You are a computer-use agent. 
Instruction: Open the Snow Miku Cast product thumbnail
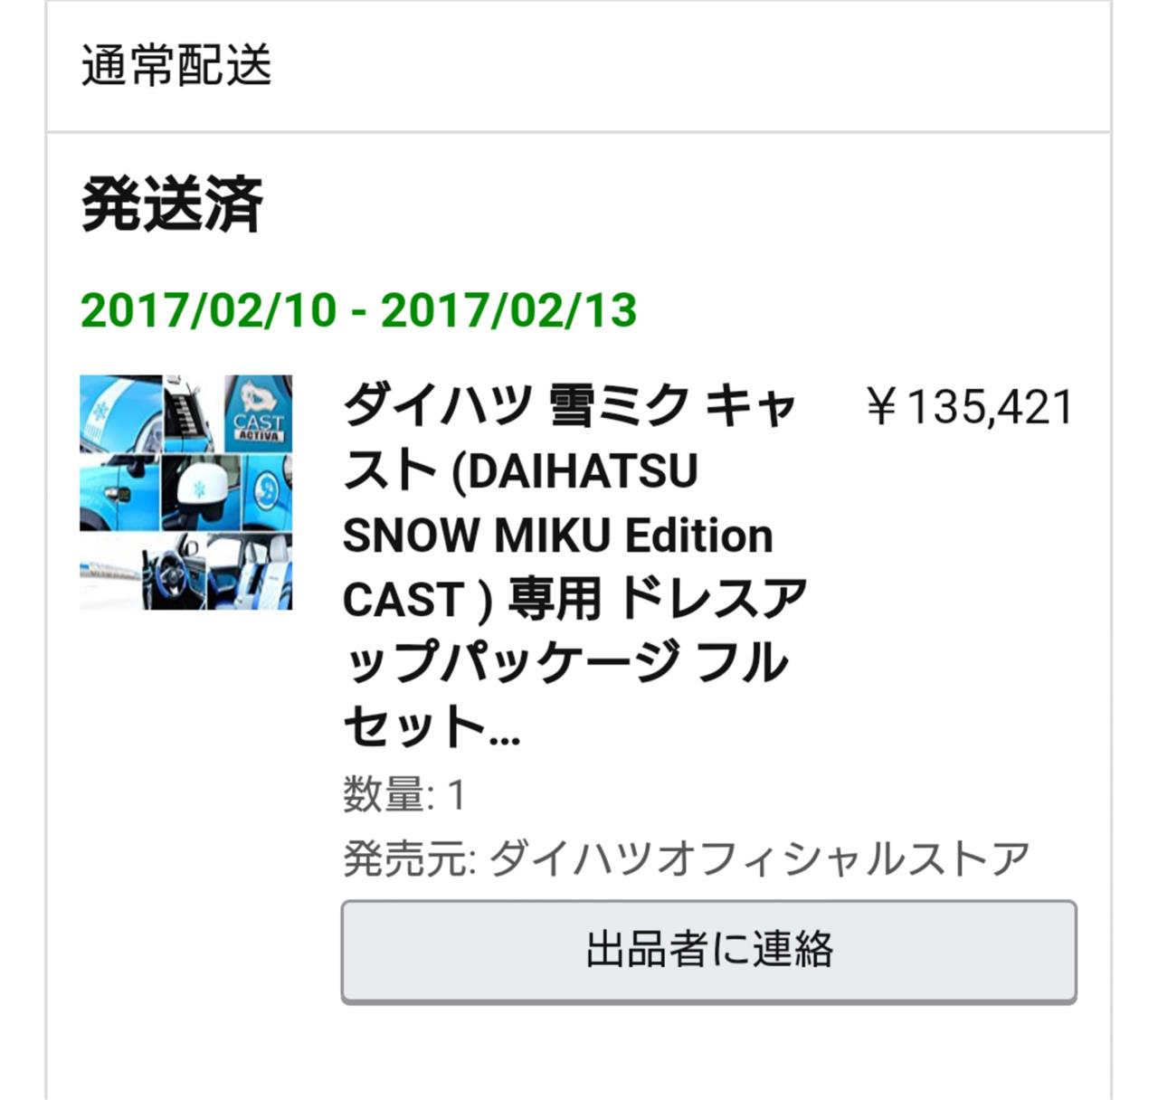point(185,492)
